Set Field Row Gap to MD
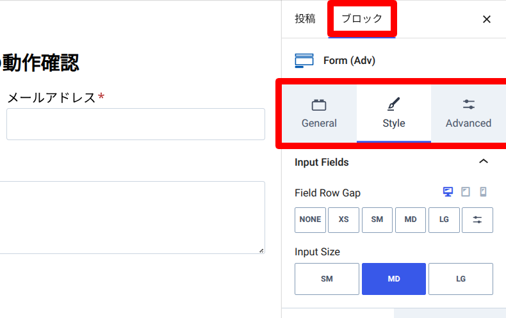506x318 pixels. (x=411, y=220)
